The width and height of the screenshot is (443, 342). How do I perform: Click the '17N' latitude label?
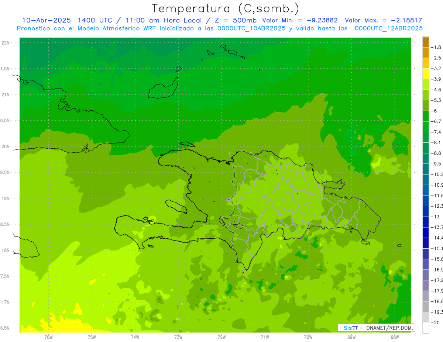click(6, 302)
